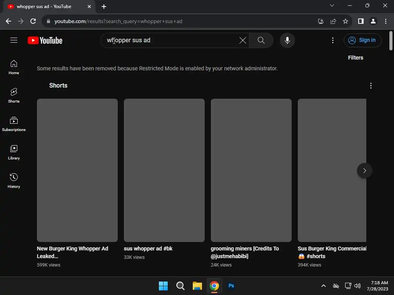The width and height of the screenshot is (394, 295).
Task: Click title 'grooming miners [Credits To @justmehabibi]'
Action: (x=245, y=252)
